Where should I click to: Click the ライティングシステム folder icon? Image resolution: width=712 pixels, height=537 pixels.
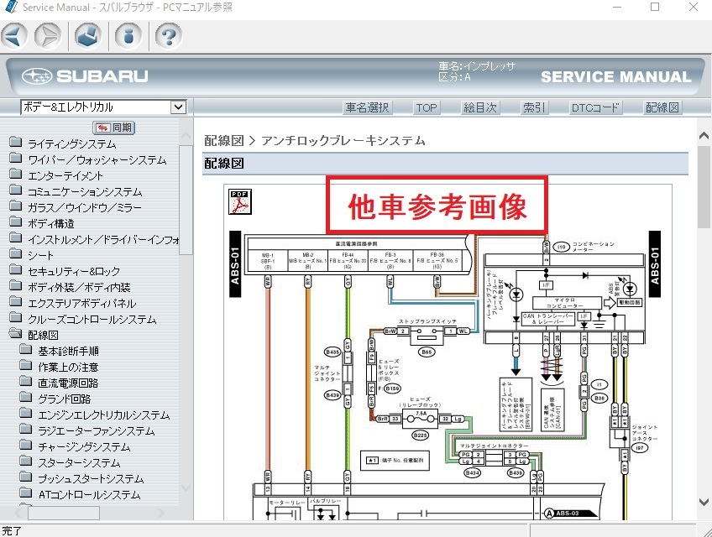(16, 142)
